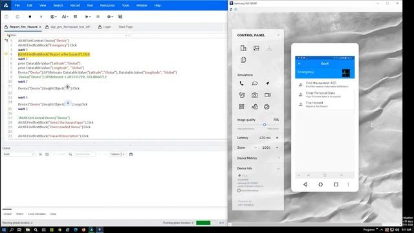414x233 pixels.
Task: Open the Edit menu
Action: (x=30, y=5)
